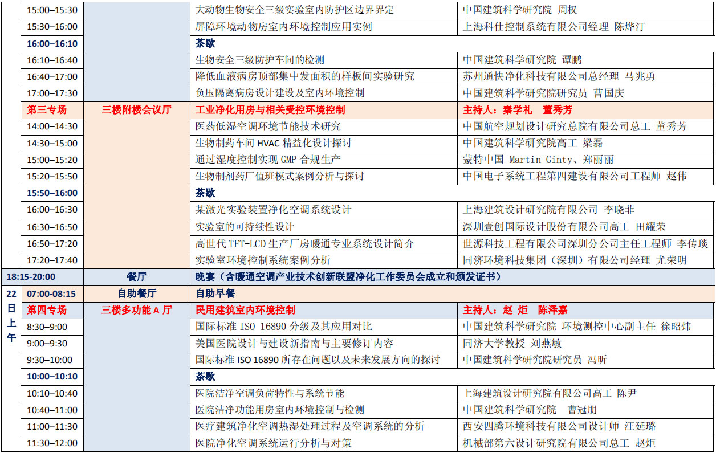
Task: Click the red 第四专场 session label
Action: tap(47, 310)
